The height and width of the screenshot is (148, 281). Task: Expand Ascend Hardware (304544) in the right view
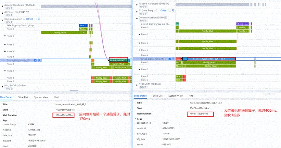pyautogui.click(x=137, y=5)
